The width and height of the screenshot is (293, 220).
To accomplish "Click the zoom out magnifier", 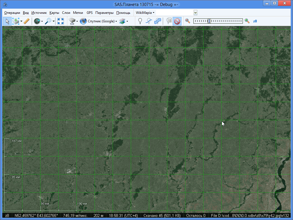I will click(187, 21).
